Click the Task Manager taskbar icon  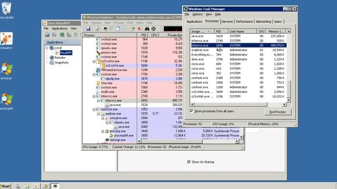[x=55, y=186]
